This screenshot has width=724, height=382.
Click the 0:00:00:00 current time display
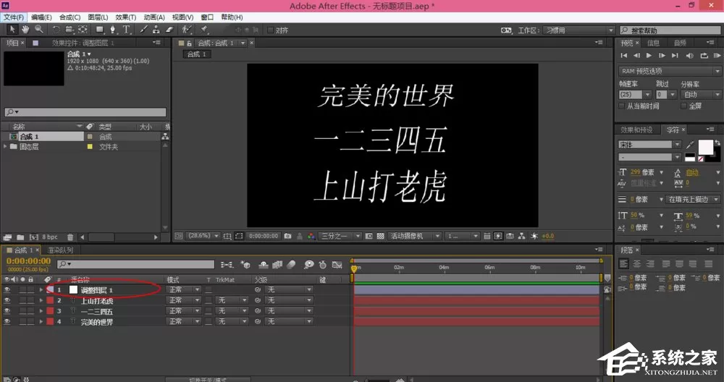(x=28, y=261)
